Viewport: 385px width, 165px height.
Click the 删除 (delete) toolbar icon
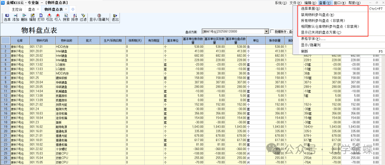tap(24, 17)
